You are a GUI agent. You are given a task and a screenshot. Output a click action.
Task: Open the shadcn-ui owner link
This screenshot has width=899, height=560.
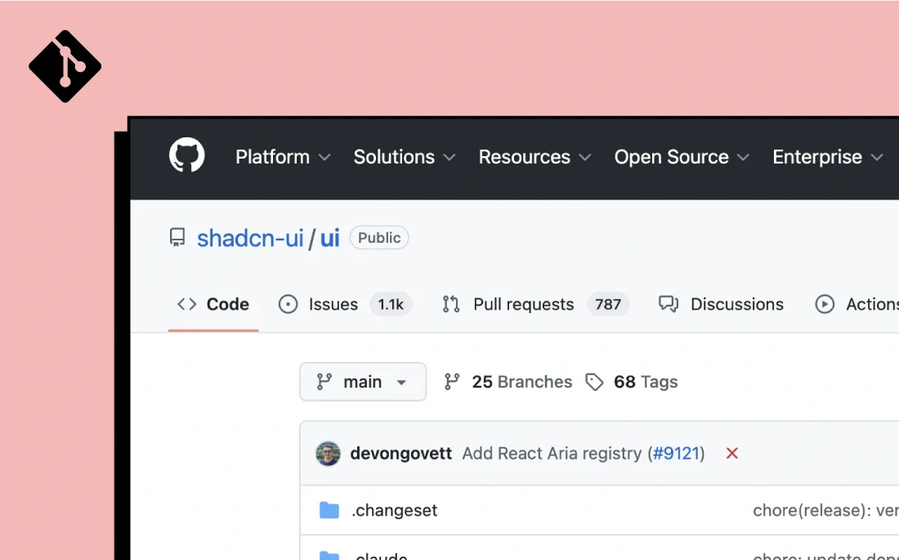point(250,238)
